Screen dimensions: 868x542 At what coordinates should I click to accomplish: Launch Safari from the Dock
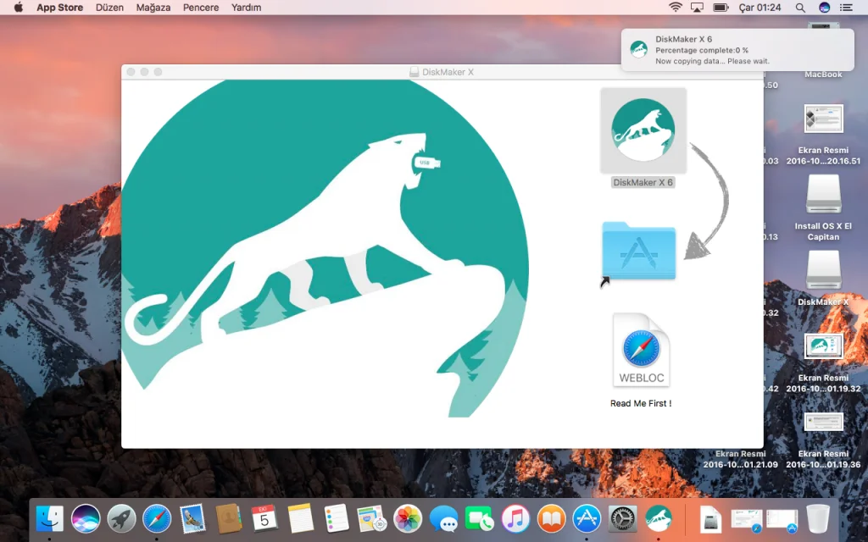(157, 518)
